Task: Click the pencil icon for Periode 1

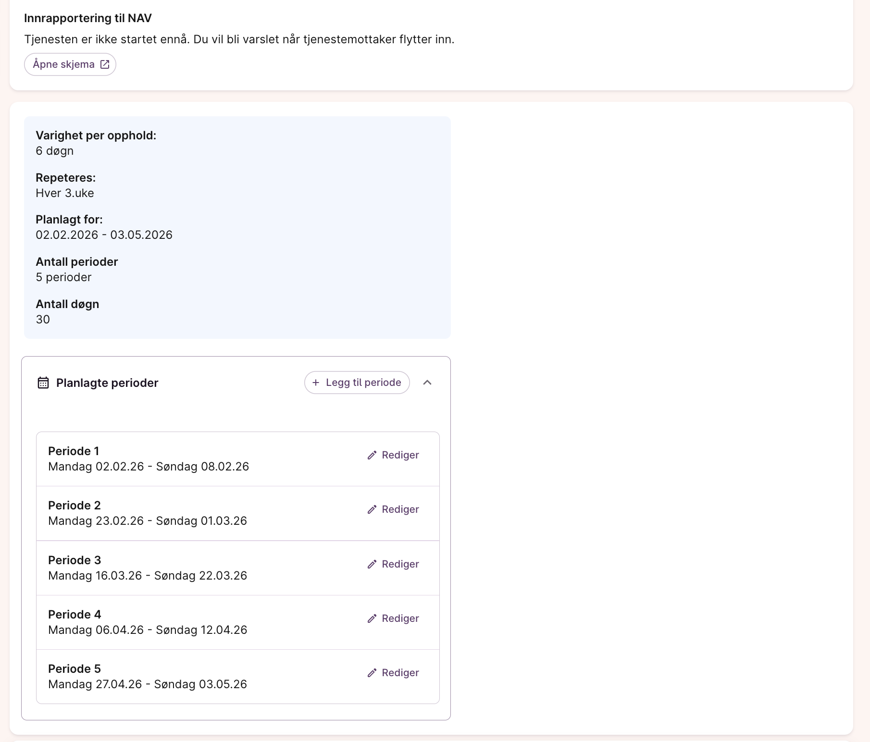Action: pos(372,455)
